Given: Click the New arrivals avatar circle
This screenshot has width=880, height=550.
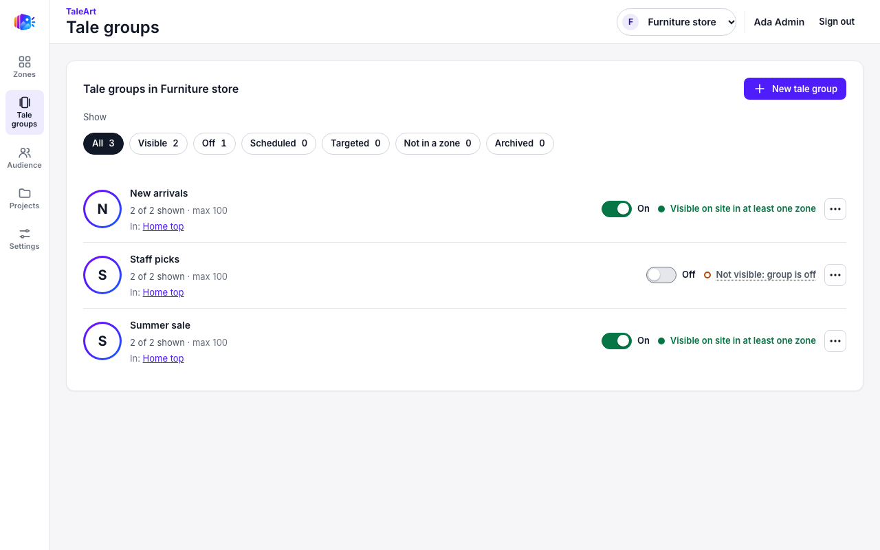Looking at the screenshot, I should (x=102, y=209).
